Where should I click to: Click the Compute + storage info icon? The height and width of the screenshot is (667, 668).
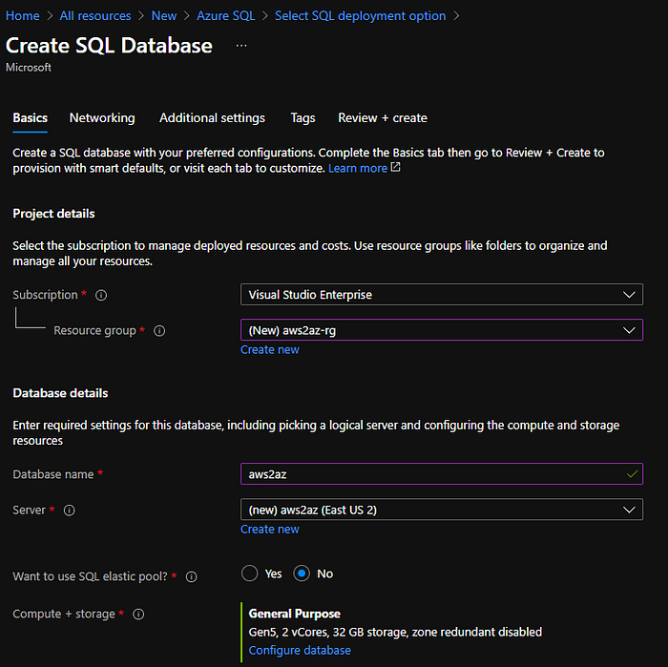138,615
